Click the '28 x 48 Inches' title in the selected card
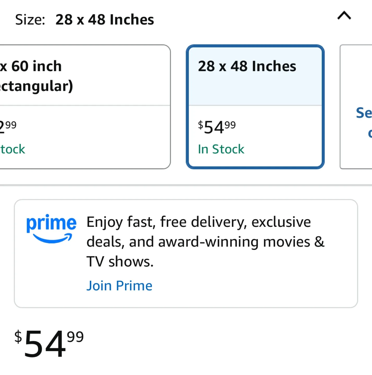This screenshot has width=372, height=375. [247, 66]
